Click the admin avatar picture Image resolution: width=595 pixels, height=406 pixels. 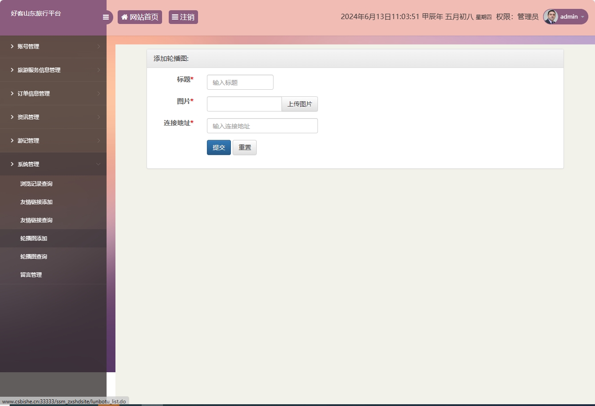(551, 17)
